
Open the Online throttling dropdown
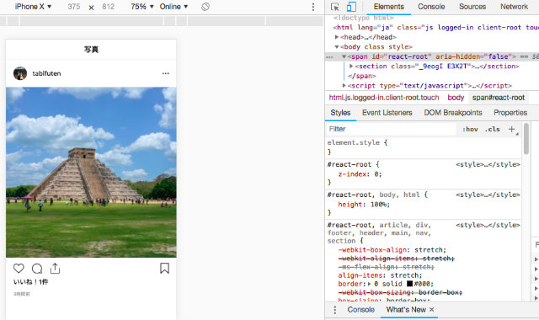pyautogui.click(x=173, y=7)
